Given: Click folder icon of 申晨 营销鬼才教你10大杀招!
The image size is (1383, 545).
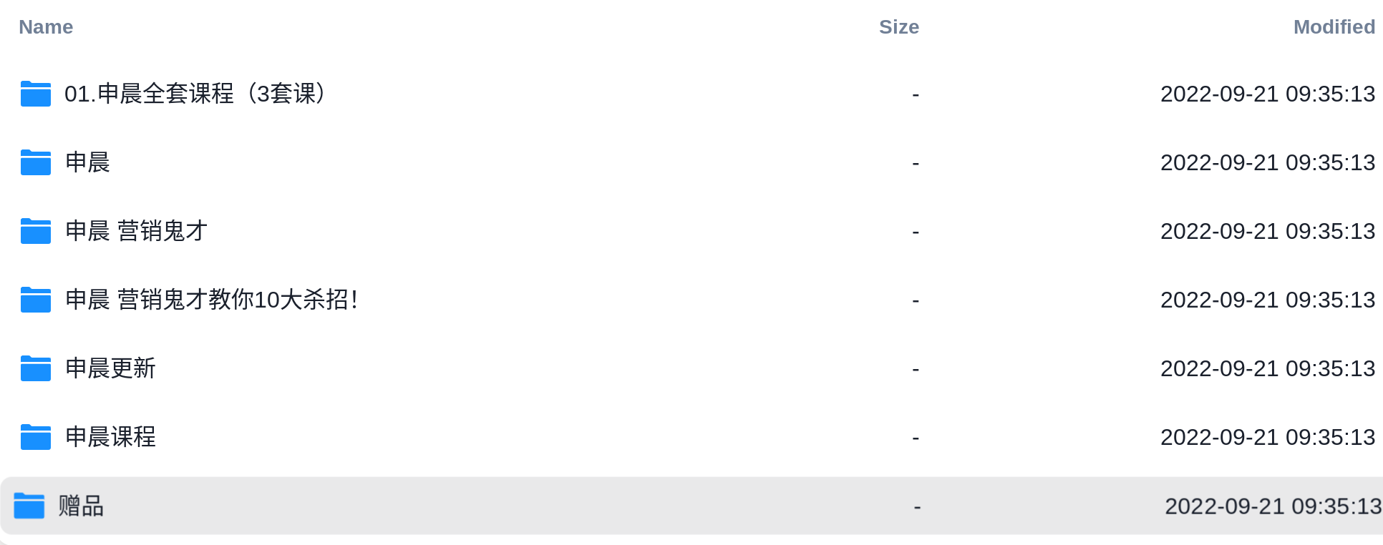Looking at the screenshot, I should pyautogui.click(x=36, y=300).
